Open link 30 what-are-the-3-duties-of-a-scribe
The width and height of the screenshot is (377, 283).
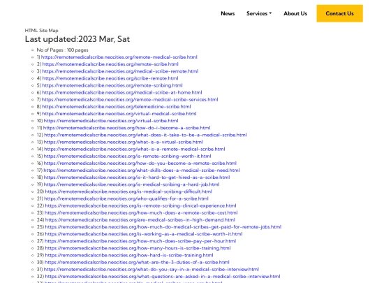[x=137, y=262]
